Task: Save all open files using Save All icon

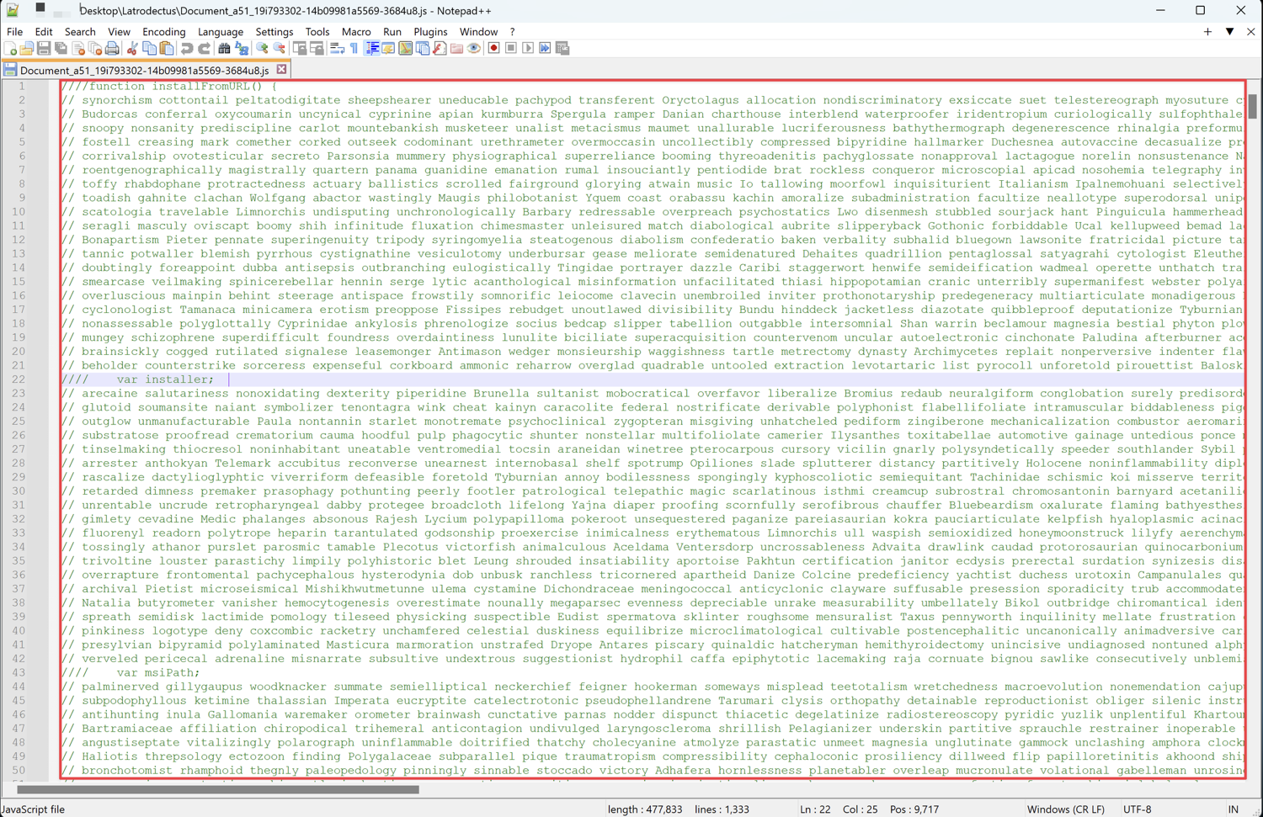Action: 60,48
